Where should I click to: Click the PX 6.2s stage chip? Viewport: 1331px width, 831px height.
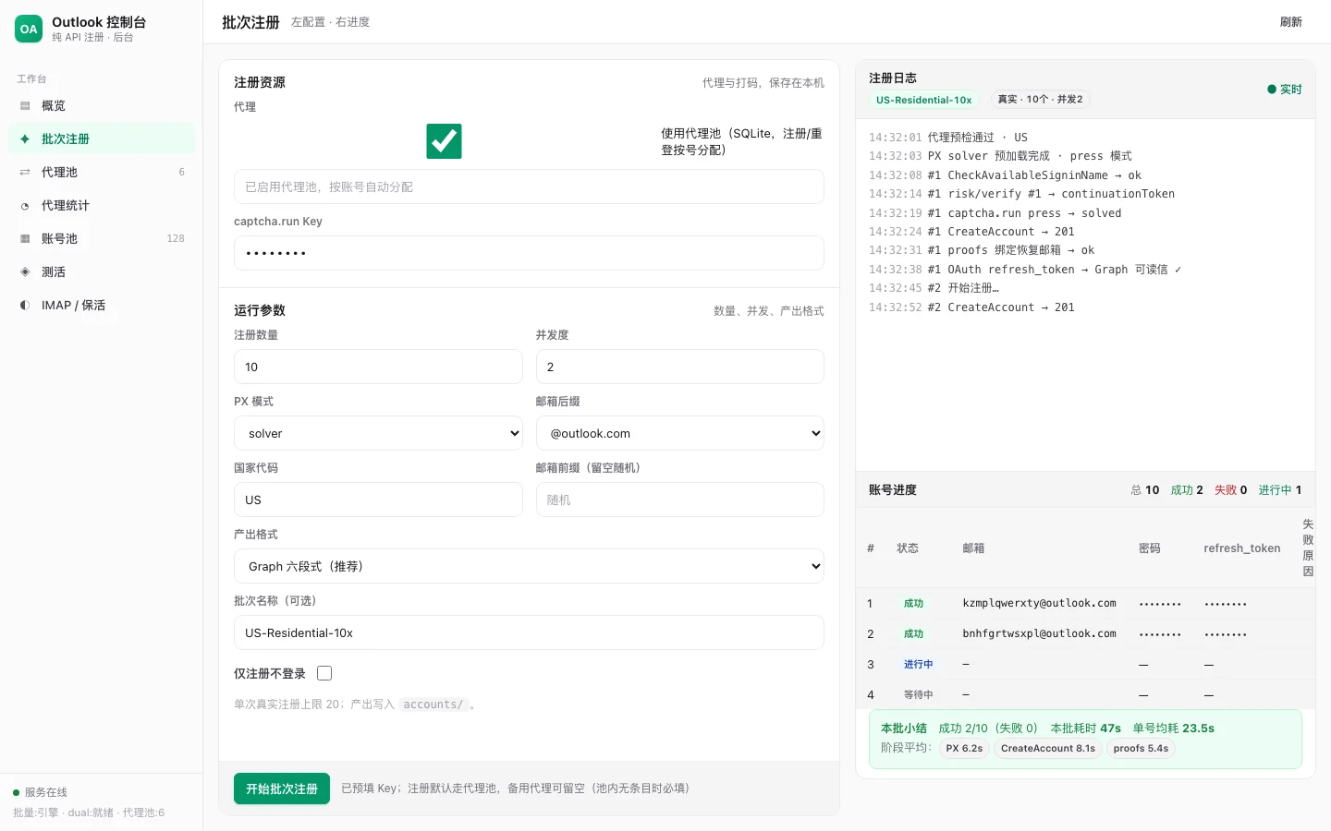(964, 749)
